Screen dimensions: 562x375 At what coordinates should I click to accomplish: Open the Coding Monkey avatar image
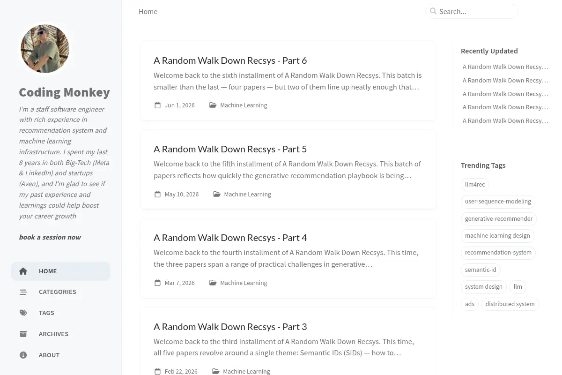click(45, 49)
